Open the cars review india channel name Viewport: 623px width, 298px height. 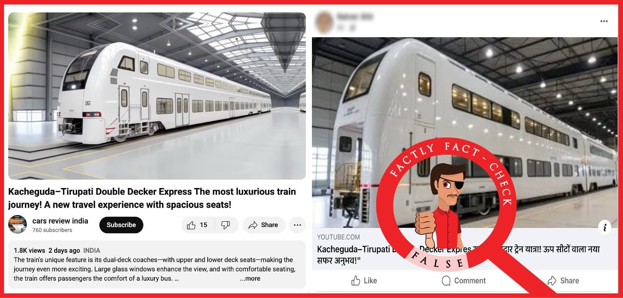click(60, 221)
